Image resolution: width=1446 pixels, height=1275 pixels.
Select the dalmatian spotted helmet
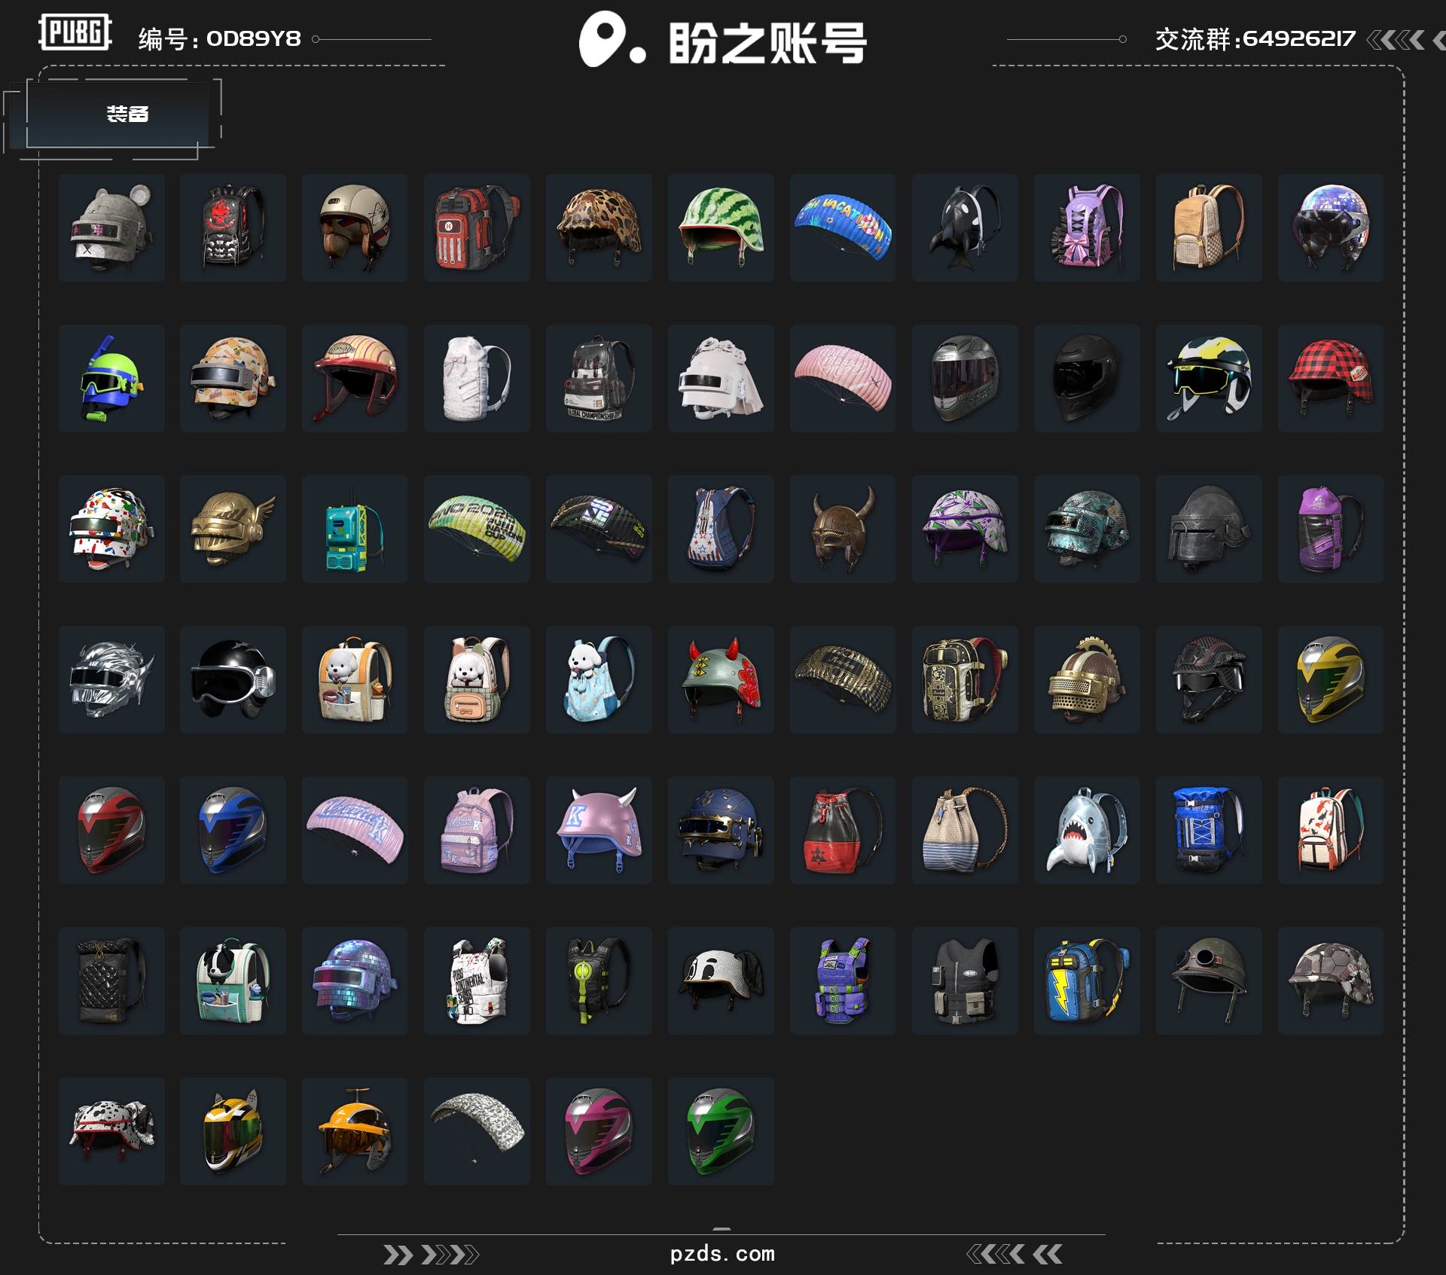tap(111, 1131)
